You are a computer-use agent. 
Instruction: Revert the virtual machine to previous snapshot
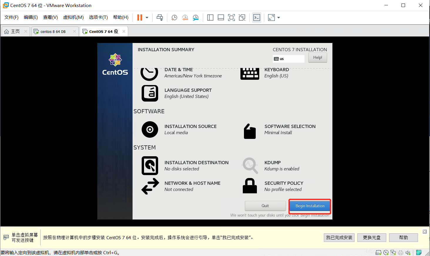[x=185, y=18]
